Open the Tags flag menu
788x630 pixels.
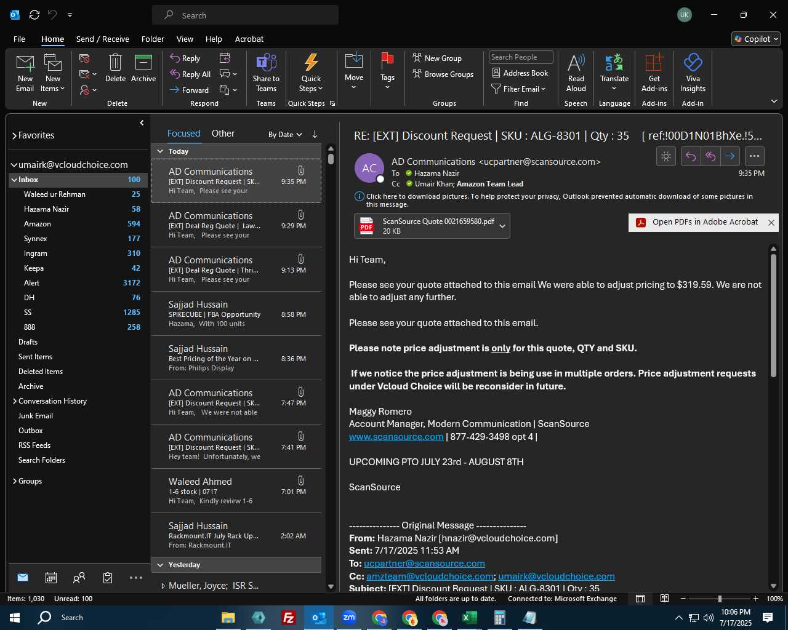point(387,72)
